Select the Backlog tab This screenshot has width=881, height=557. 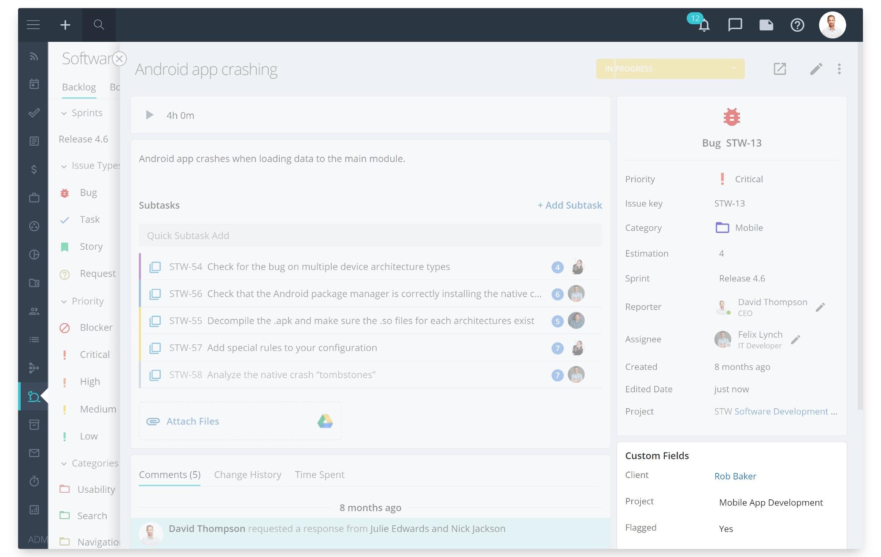click(x=79, y=87)
